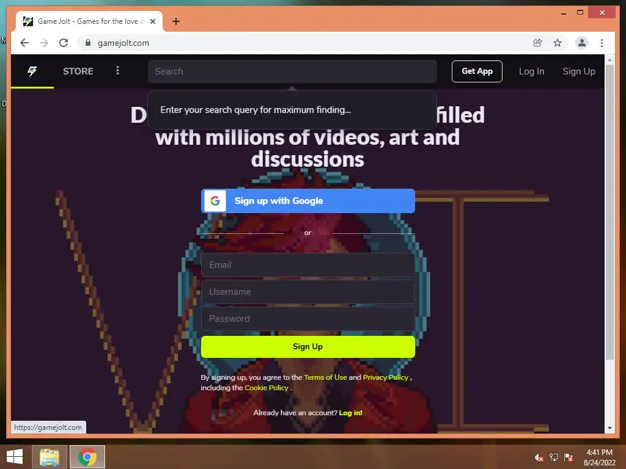
Task: Maximize the Chrome window
Action: pos(580,13)
